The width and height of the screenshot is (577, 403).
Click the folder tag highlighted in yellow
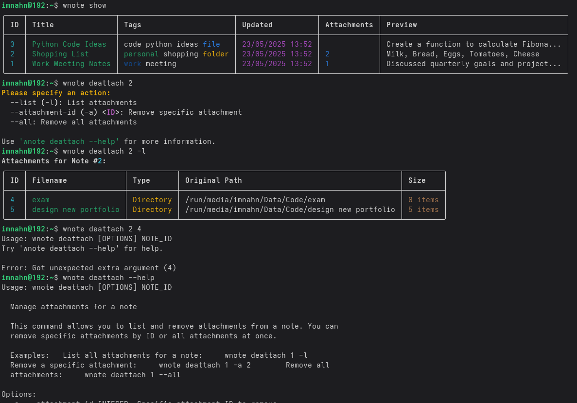pyautogui.click(x=215, y=54)
